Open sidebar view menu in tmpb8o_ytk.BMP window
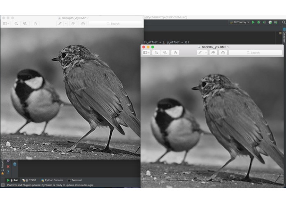The image size is (286, 203). (146, 53)
